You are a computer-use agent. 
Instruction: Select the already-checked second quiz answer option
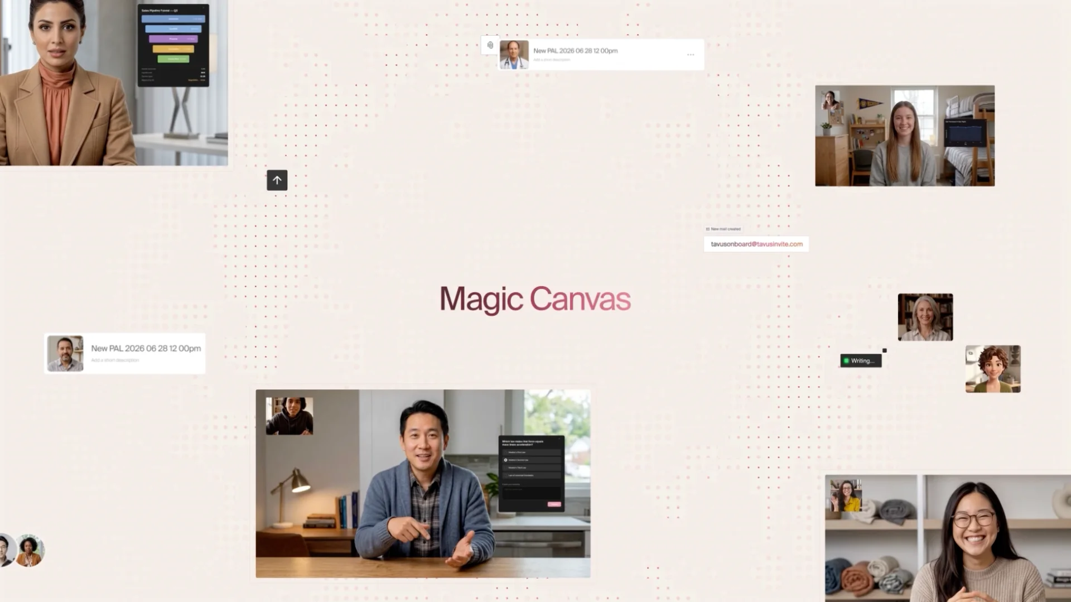(x=532, y=460)
